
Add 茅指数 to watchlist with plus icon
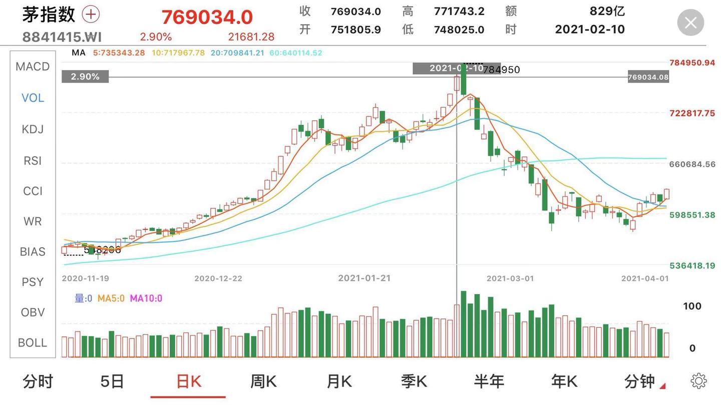pos(91,14)
